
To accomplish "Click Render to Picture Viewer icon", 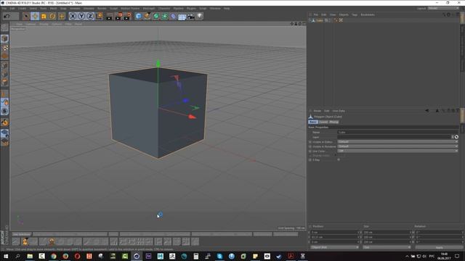I will pyautogui.click(x=118, y=16).
